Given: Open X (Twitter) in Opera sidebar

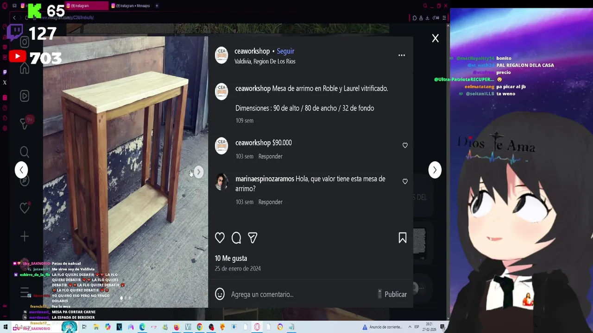Looking at the screenshot, I should [x=5, y=83].
